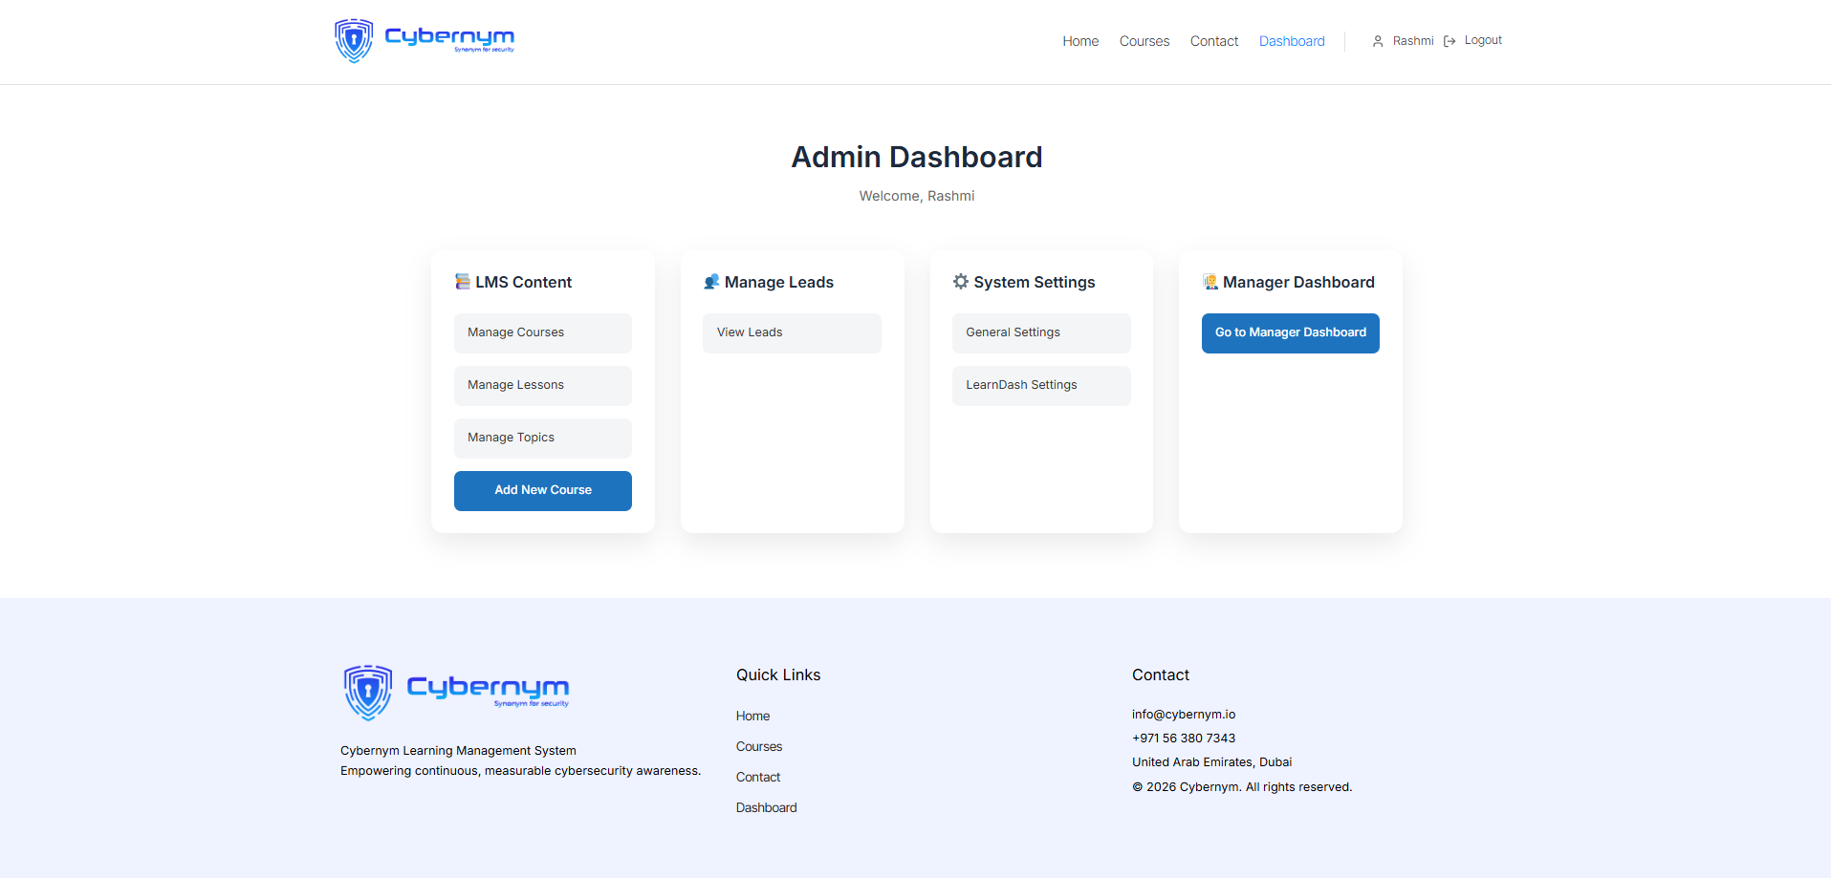Click the logout arrow icon
The width and height of the screenshot is (1831, 878).
[x=1450, y=41]
